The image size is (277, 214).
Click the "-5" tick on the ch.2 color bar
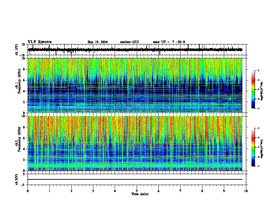(258, 147)
